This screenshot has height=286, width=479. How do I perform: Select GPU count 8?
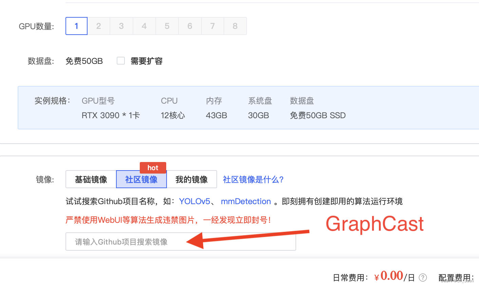235,26
